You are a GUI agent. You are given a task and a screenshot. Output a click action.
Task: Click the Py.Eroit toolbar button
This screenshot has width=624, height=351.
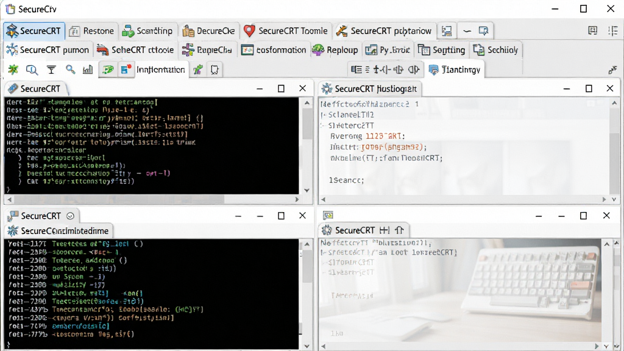388,50
